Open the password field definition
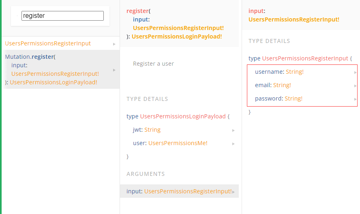Viewport: 360px width, 214px height. click(x=268, y=98)
